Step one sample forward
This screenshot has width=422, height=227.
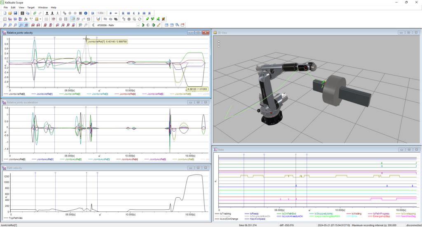click(139, 13)
